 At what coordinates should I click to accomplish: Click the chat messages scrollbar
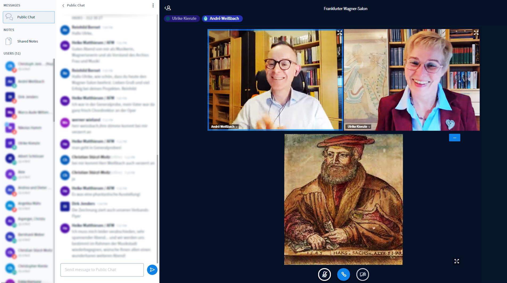[157, 209]
